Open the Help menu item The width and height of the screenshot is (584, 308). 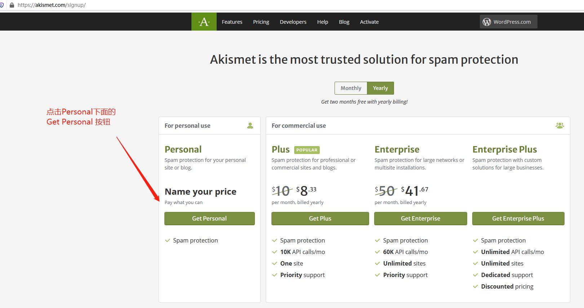pyautogui.click(x=323, y=22)
